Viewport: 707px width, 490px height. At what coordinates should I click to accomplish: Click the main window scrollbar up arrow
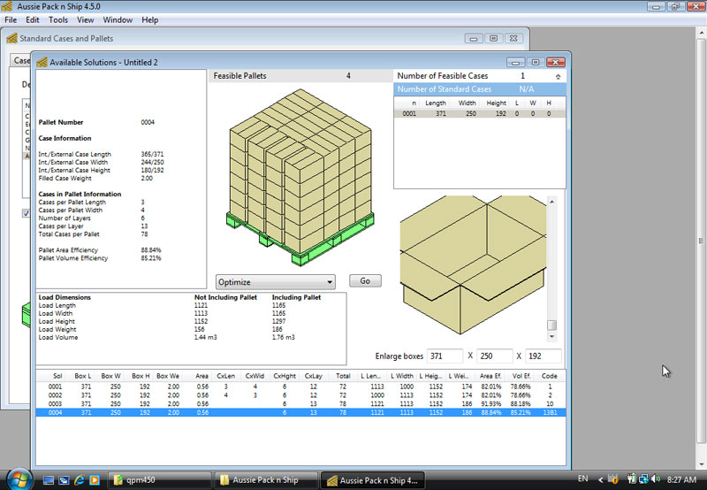coord(701,33)
